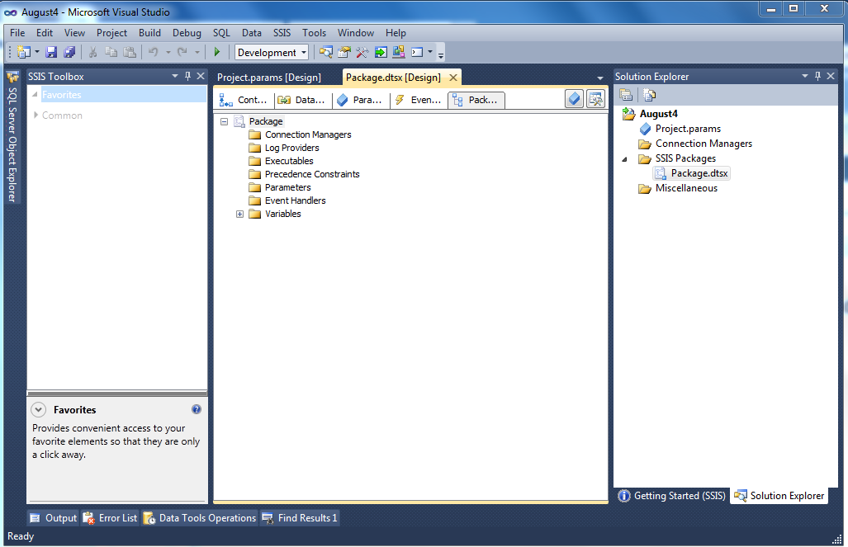
Task: Switch to the Project.params [Design] tab
Action: coord(269,78)
